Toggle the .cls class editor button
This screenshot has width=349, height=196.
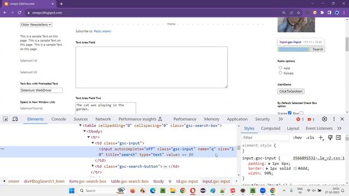coord(310,138)
